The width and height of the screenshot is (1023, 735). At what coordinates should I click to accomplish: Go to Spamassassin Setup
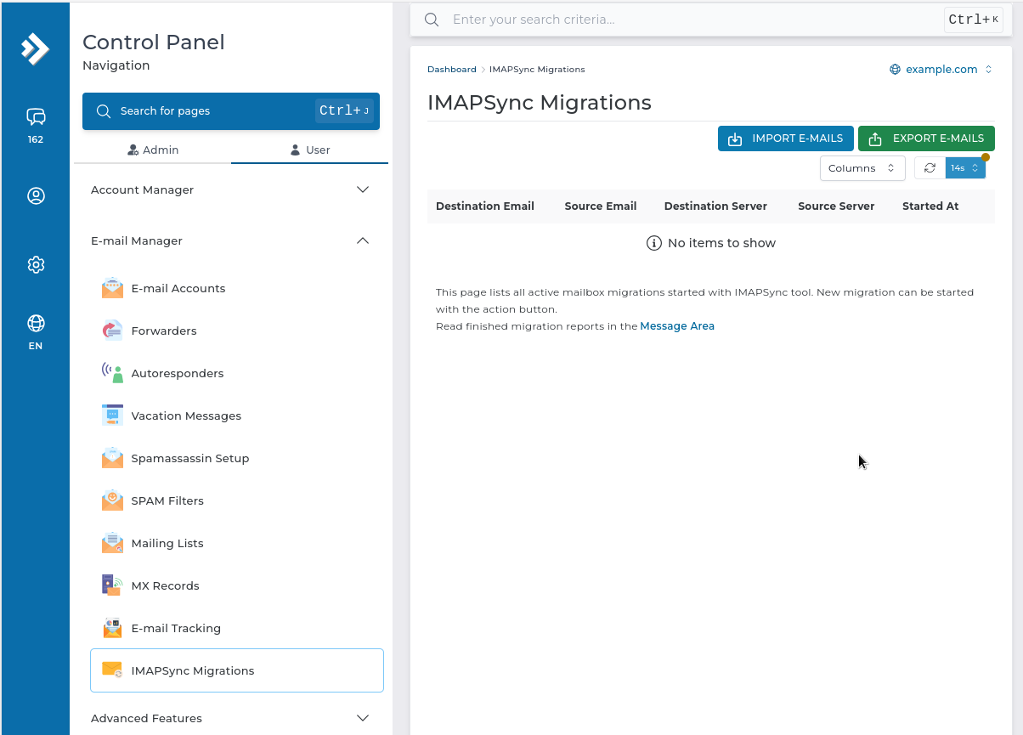point(189,458)
